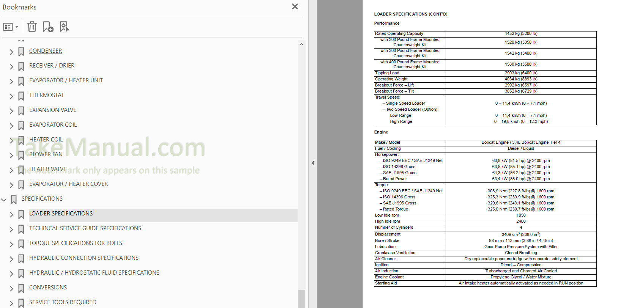Expand the EVAPORATOR / HEATER UNIT bookmark
Image resolution: width=618 pixels, height=308 pixels.
click(x=11, y=82)
